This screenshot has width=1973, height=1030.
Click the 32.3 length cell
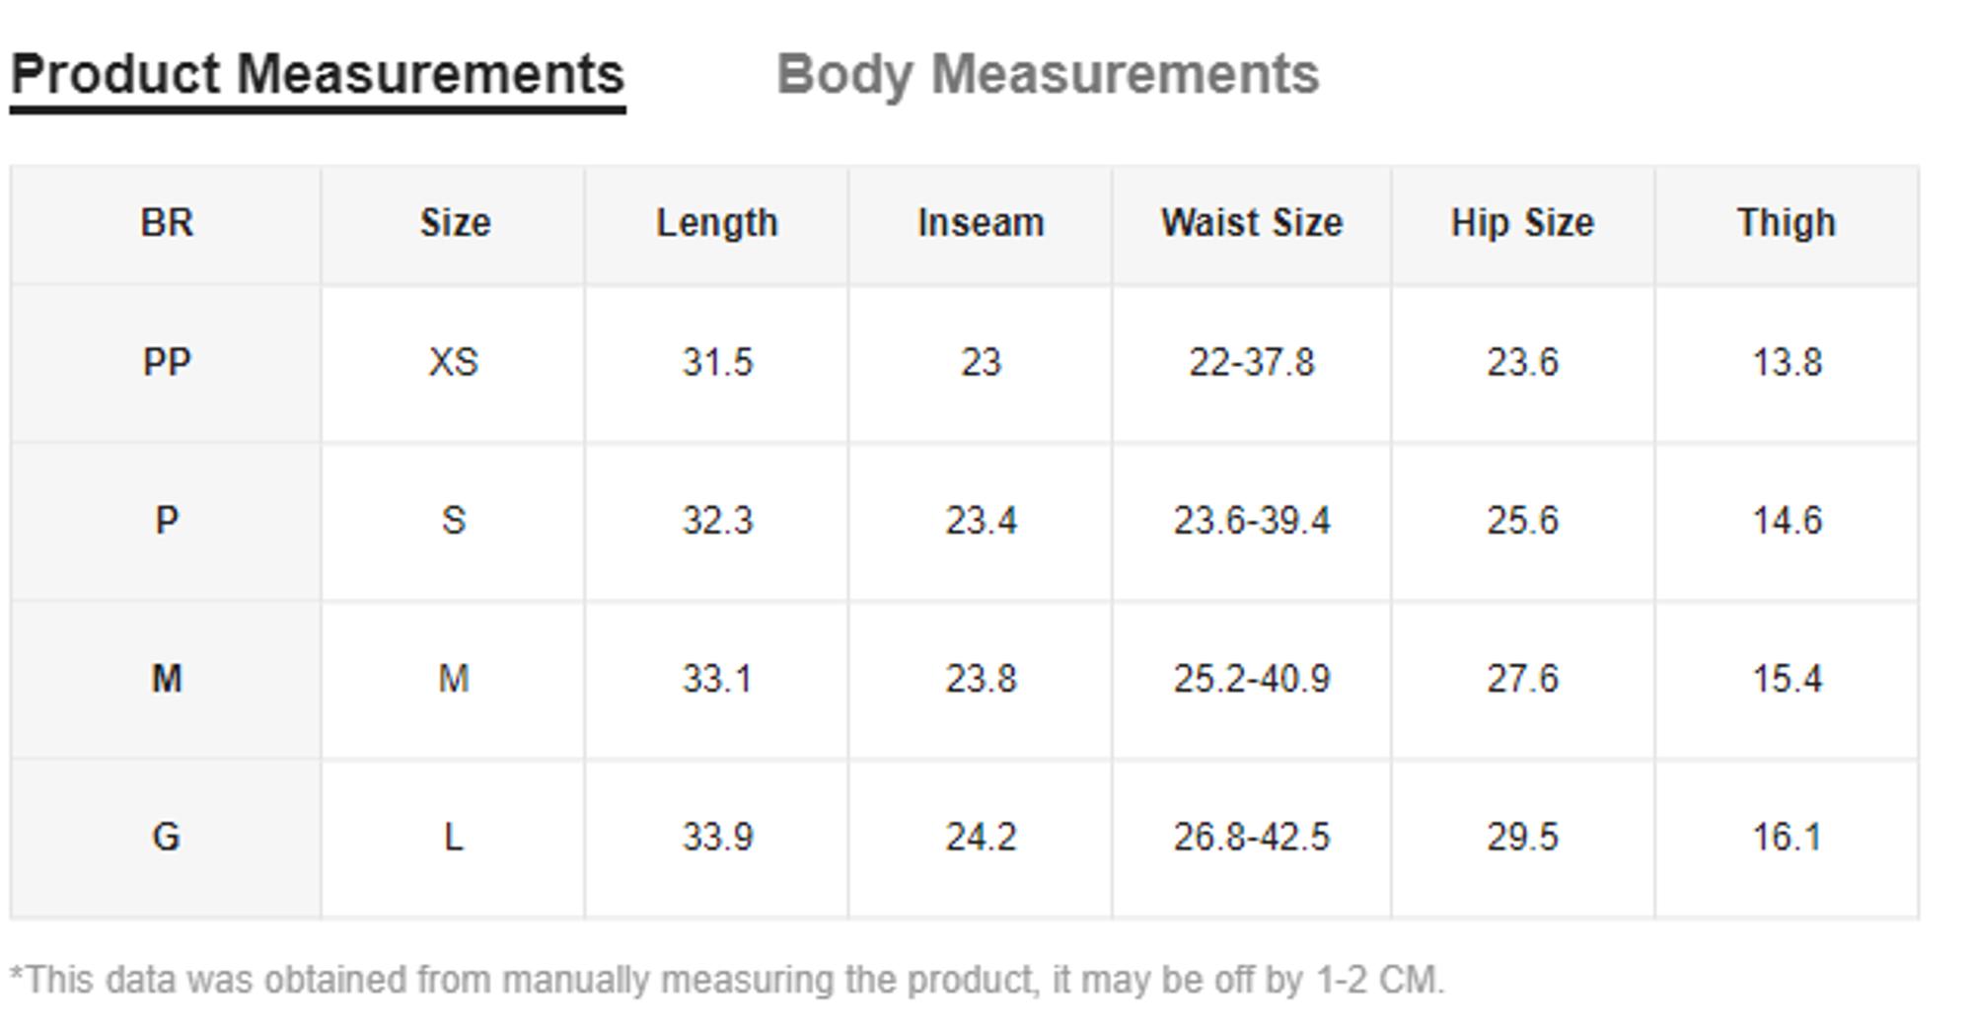click(717, 521)
